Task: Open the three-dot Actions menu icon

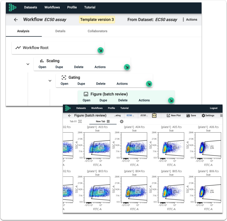Action: pos(183,20)
